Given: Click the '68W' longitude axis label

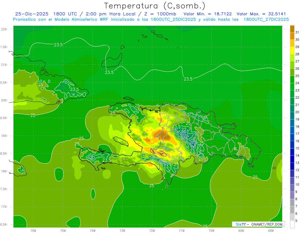Looking at the screenshot, I should tap(271, 230).
